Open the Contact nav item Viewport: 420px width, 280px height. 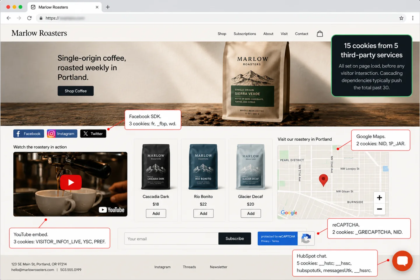(x=302, y=34)
